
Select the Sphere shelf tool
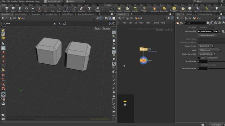click(13, 9)
